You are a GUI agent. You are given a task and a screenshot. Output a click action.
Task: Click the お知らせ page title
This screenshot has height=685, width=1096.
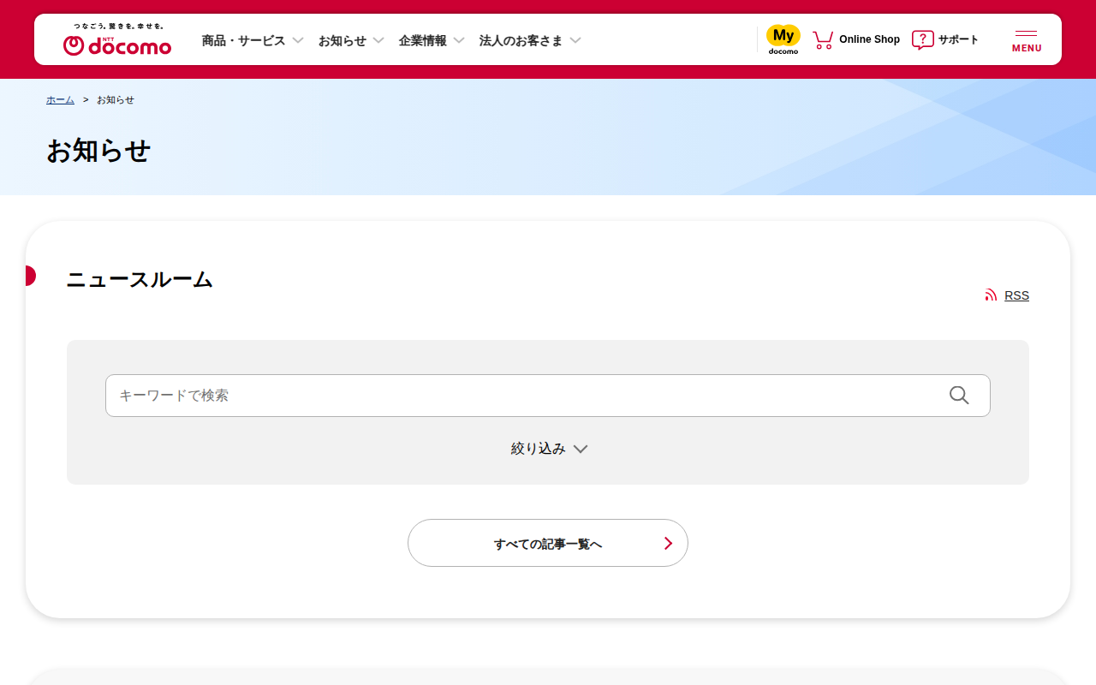pos(98,151)
